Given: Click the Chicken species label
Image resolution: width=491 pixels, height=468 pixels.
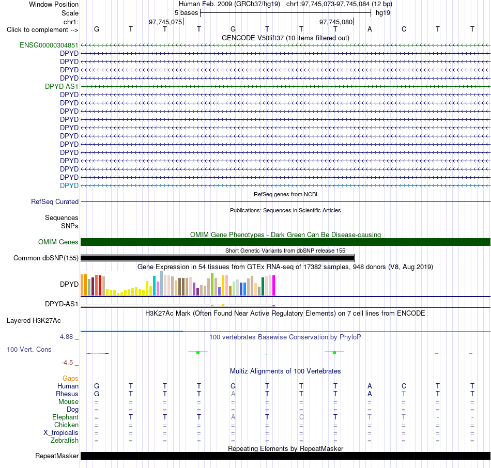Looking at the screenshot, I should (x=66, y=425).
